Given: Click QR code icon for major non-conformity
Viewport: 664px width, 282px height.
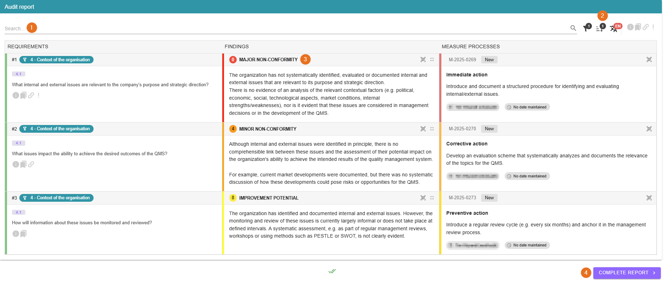Looking at the screenshot, I should 423,60.
